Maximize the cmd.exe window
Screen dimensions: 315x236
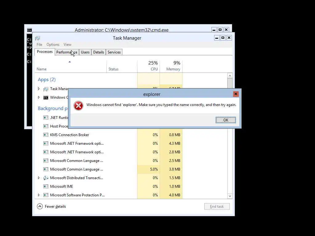click(x=220, y=30)
